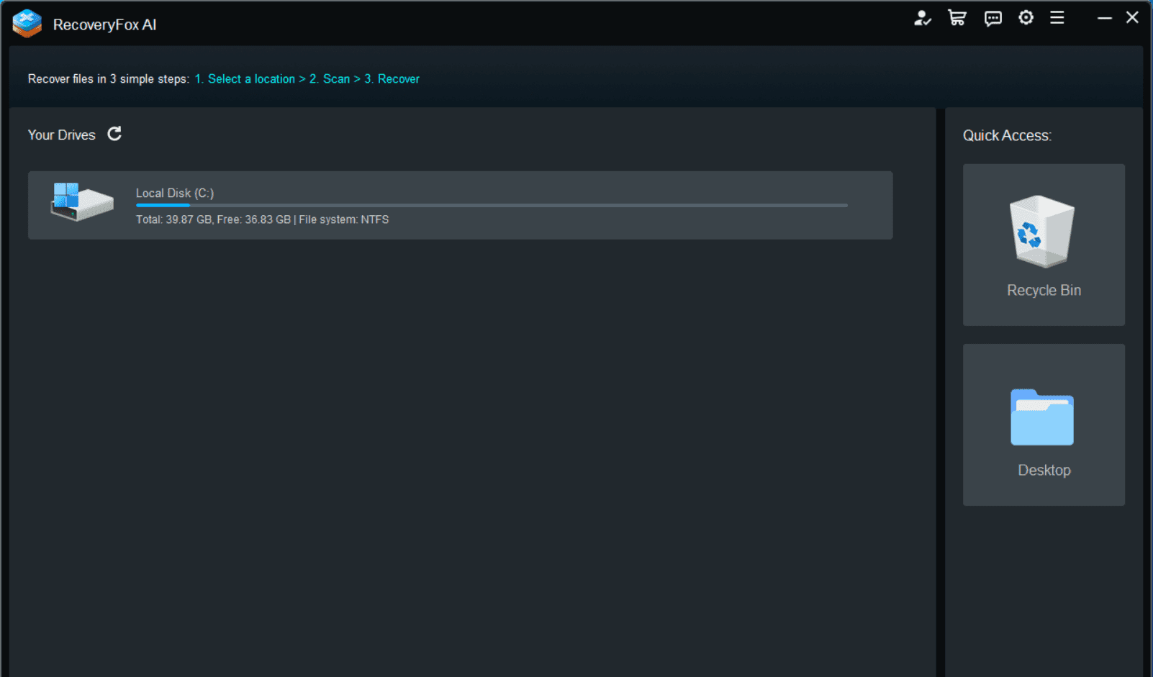Click the 'Your Drives' heading
Viewport: 1153px width, 677px height.
[x=62, y=135]
